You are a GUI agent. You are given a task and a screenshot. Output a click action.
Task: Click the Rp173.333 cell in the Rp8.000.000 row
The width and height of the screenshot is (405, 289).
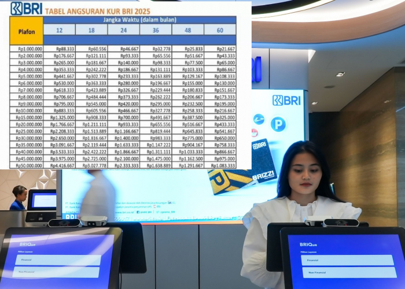point(220,97)
